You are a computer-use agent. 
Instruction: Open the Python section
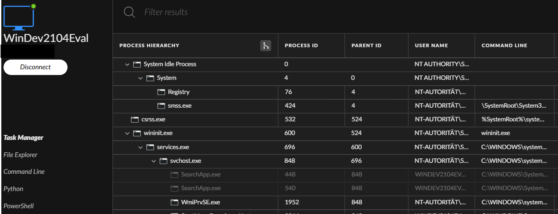(13, 189)
